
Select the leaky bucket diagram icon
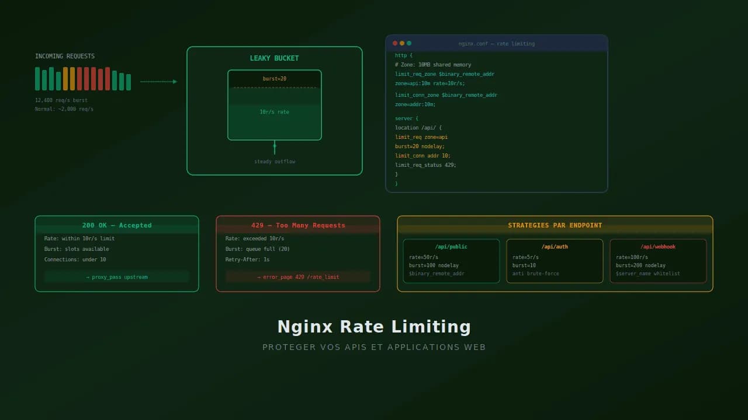(274, 105)
